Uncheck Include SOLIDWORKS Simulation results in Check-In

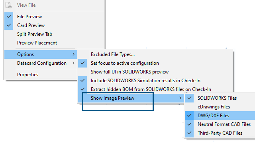pyautogui.click(x=155, y=81)
